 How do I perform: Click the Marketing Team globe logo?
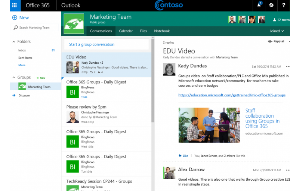point(74,23)
